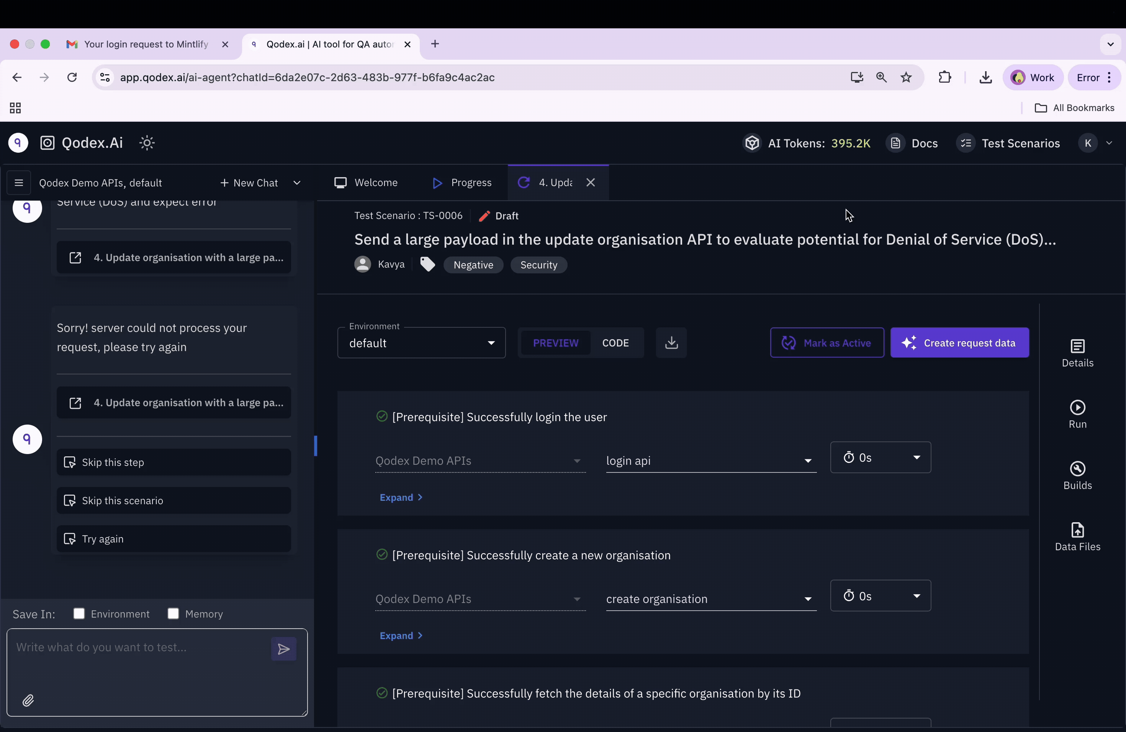The image size is (1126, 732).
Task: Open the Environment default dropdown
Action: coord(421,343)
